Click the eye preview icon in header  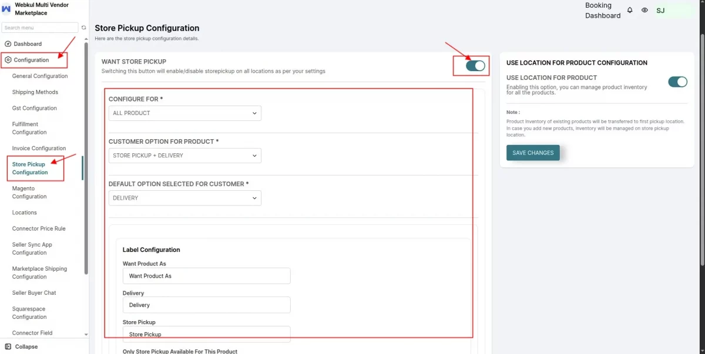coord(644,11)
